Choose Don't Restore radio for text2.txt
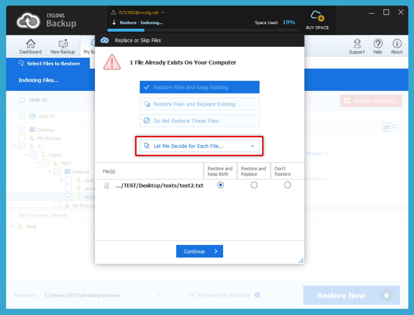This screenshot has height=315, width=414. click(287, 185)
